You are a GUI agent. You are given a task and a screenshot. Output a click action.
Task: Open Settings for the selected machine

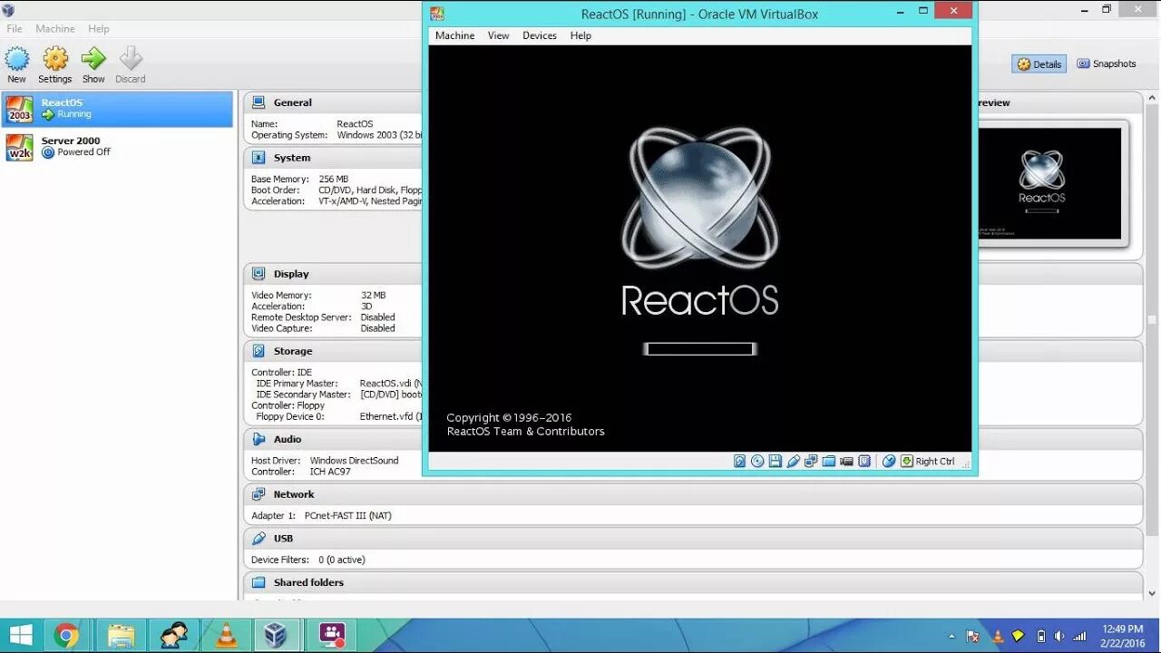[x=55, y=59]
